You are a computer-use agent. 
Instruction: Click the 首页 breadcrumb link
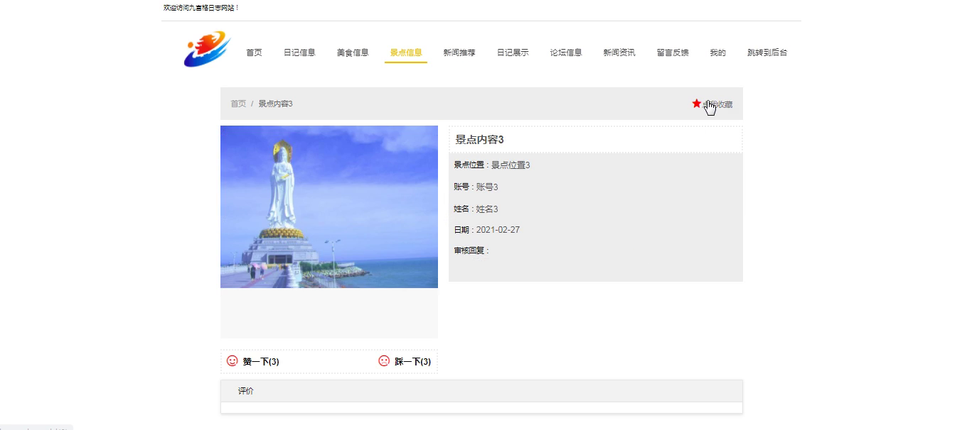[238, 104]
